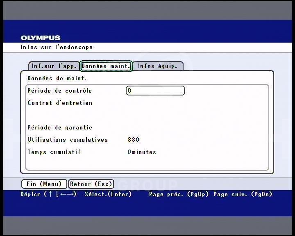This screenshot has width=295, height=236.
Task: Click the Utilisations cumulatives label
Action: [68, 140]
